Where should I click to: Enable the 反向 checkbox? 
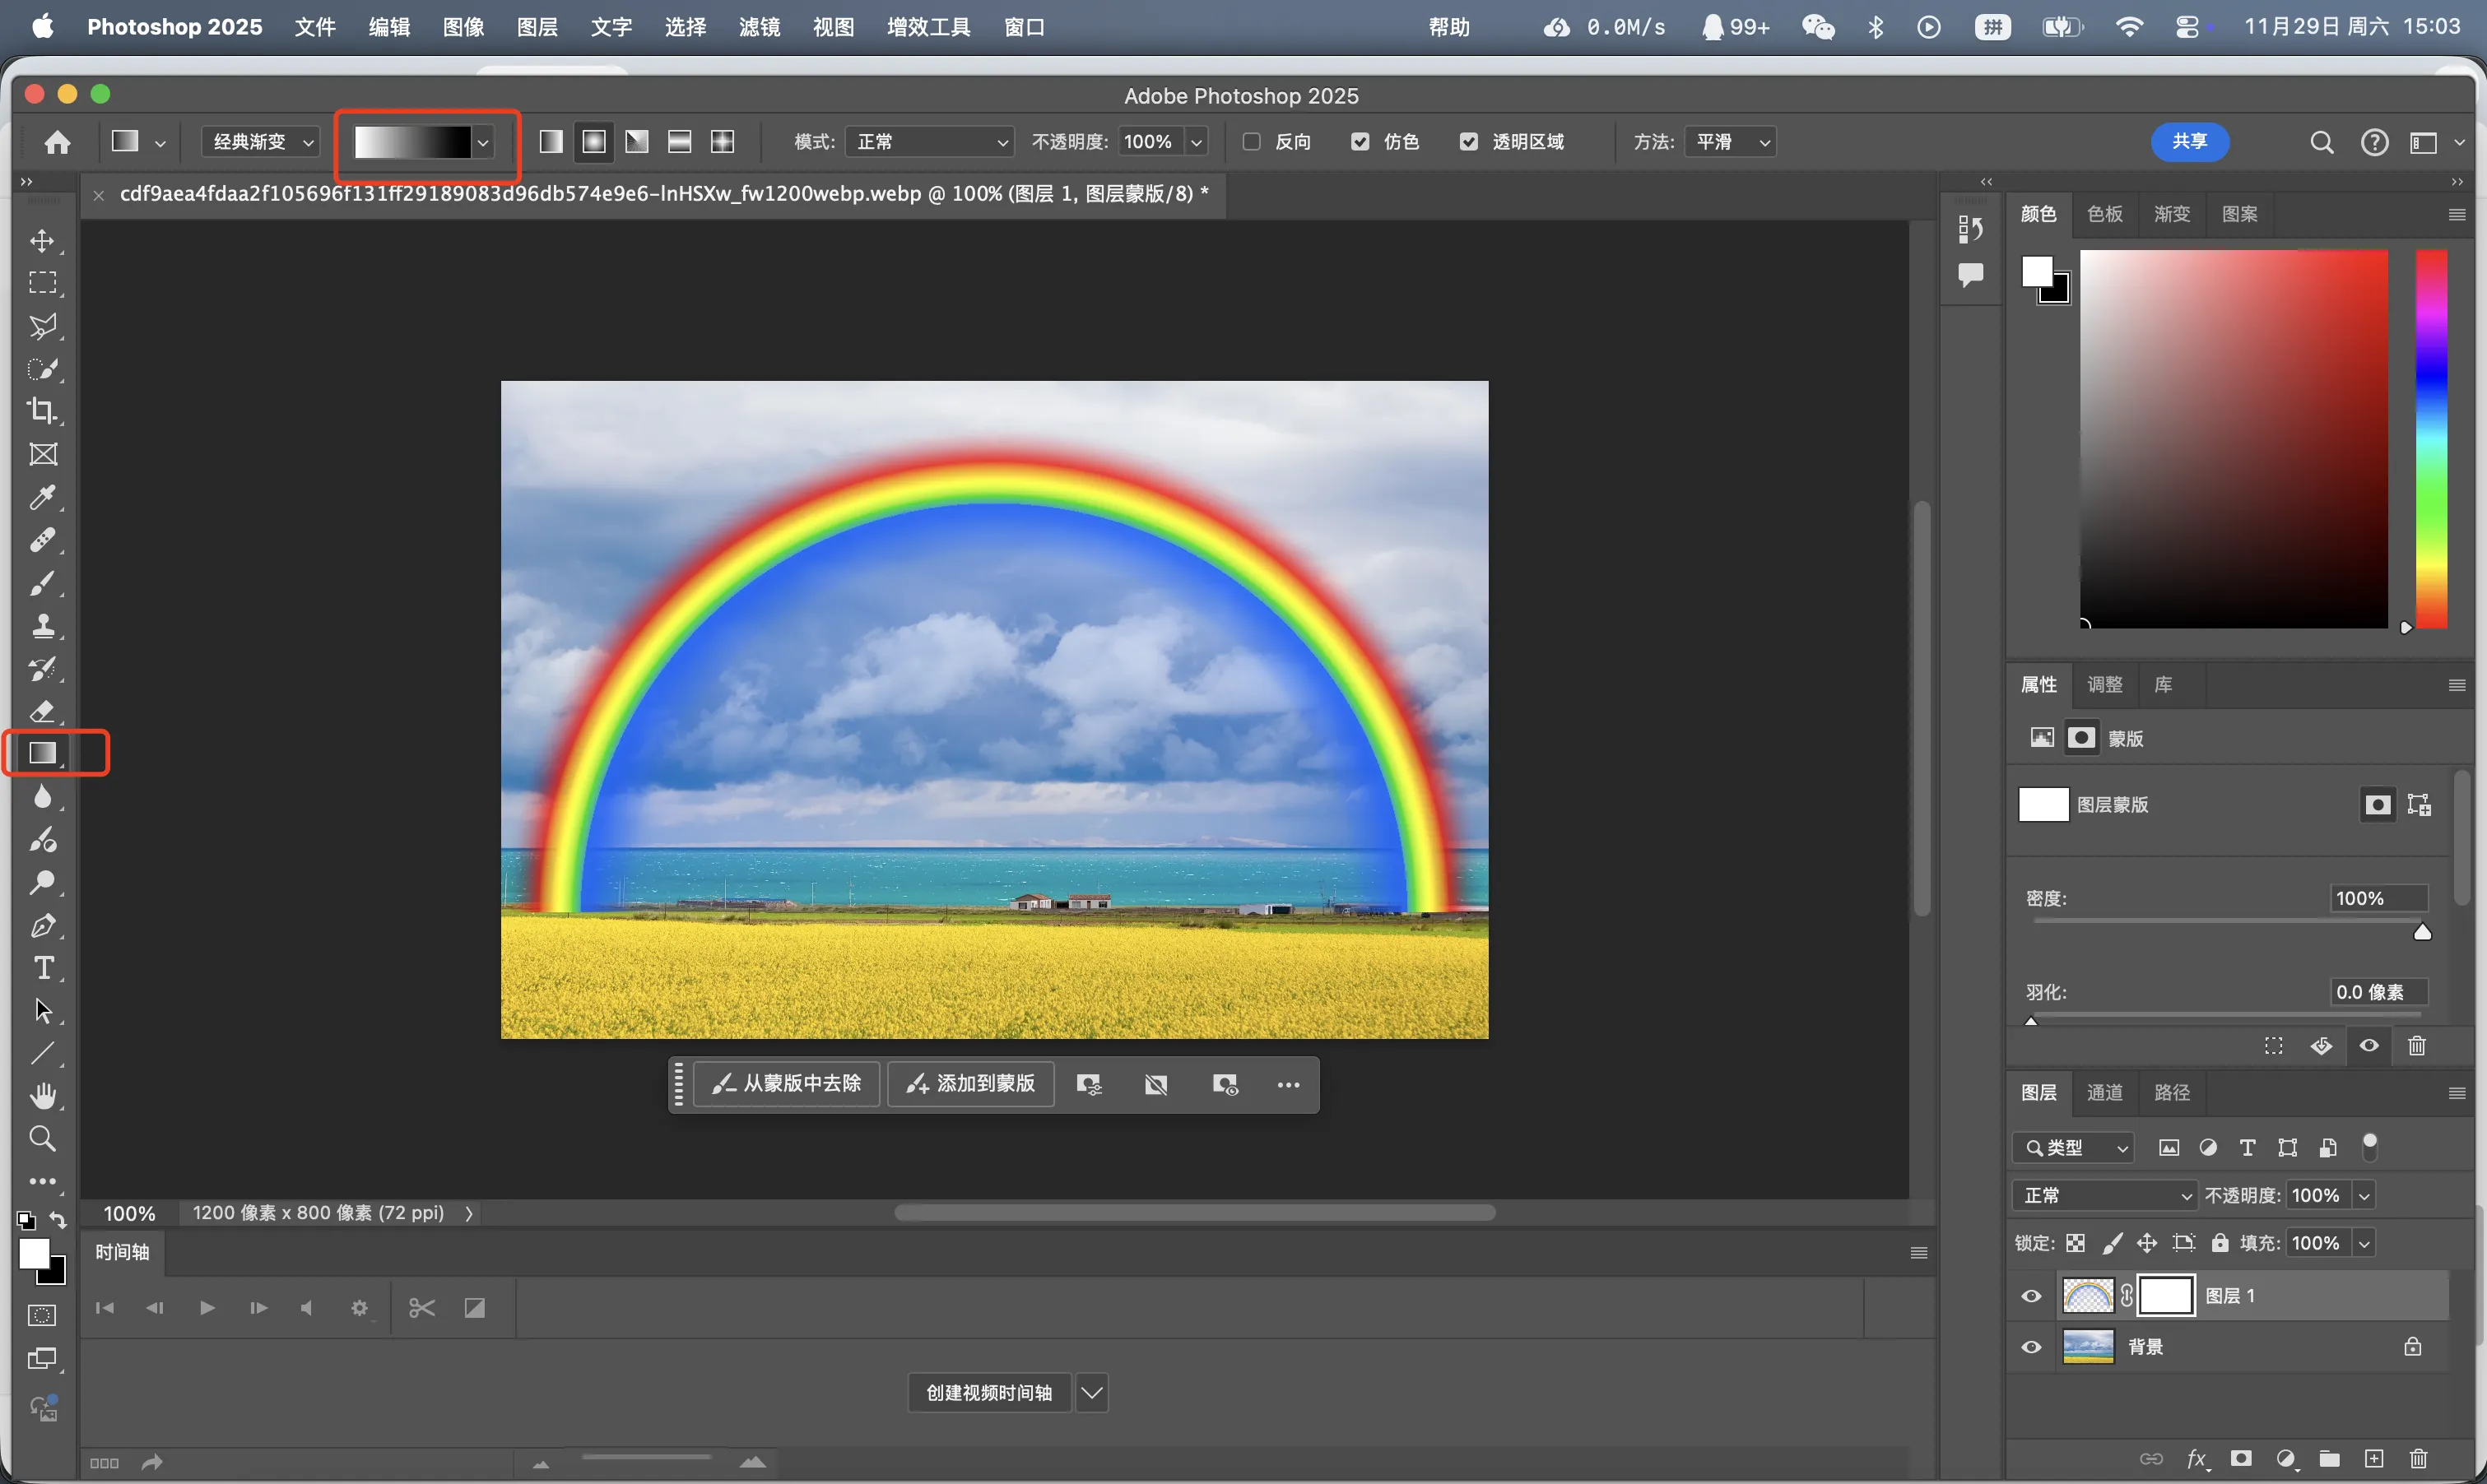tap(1252, 142)
